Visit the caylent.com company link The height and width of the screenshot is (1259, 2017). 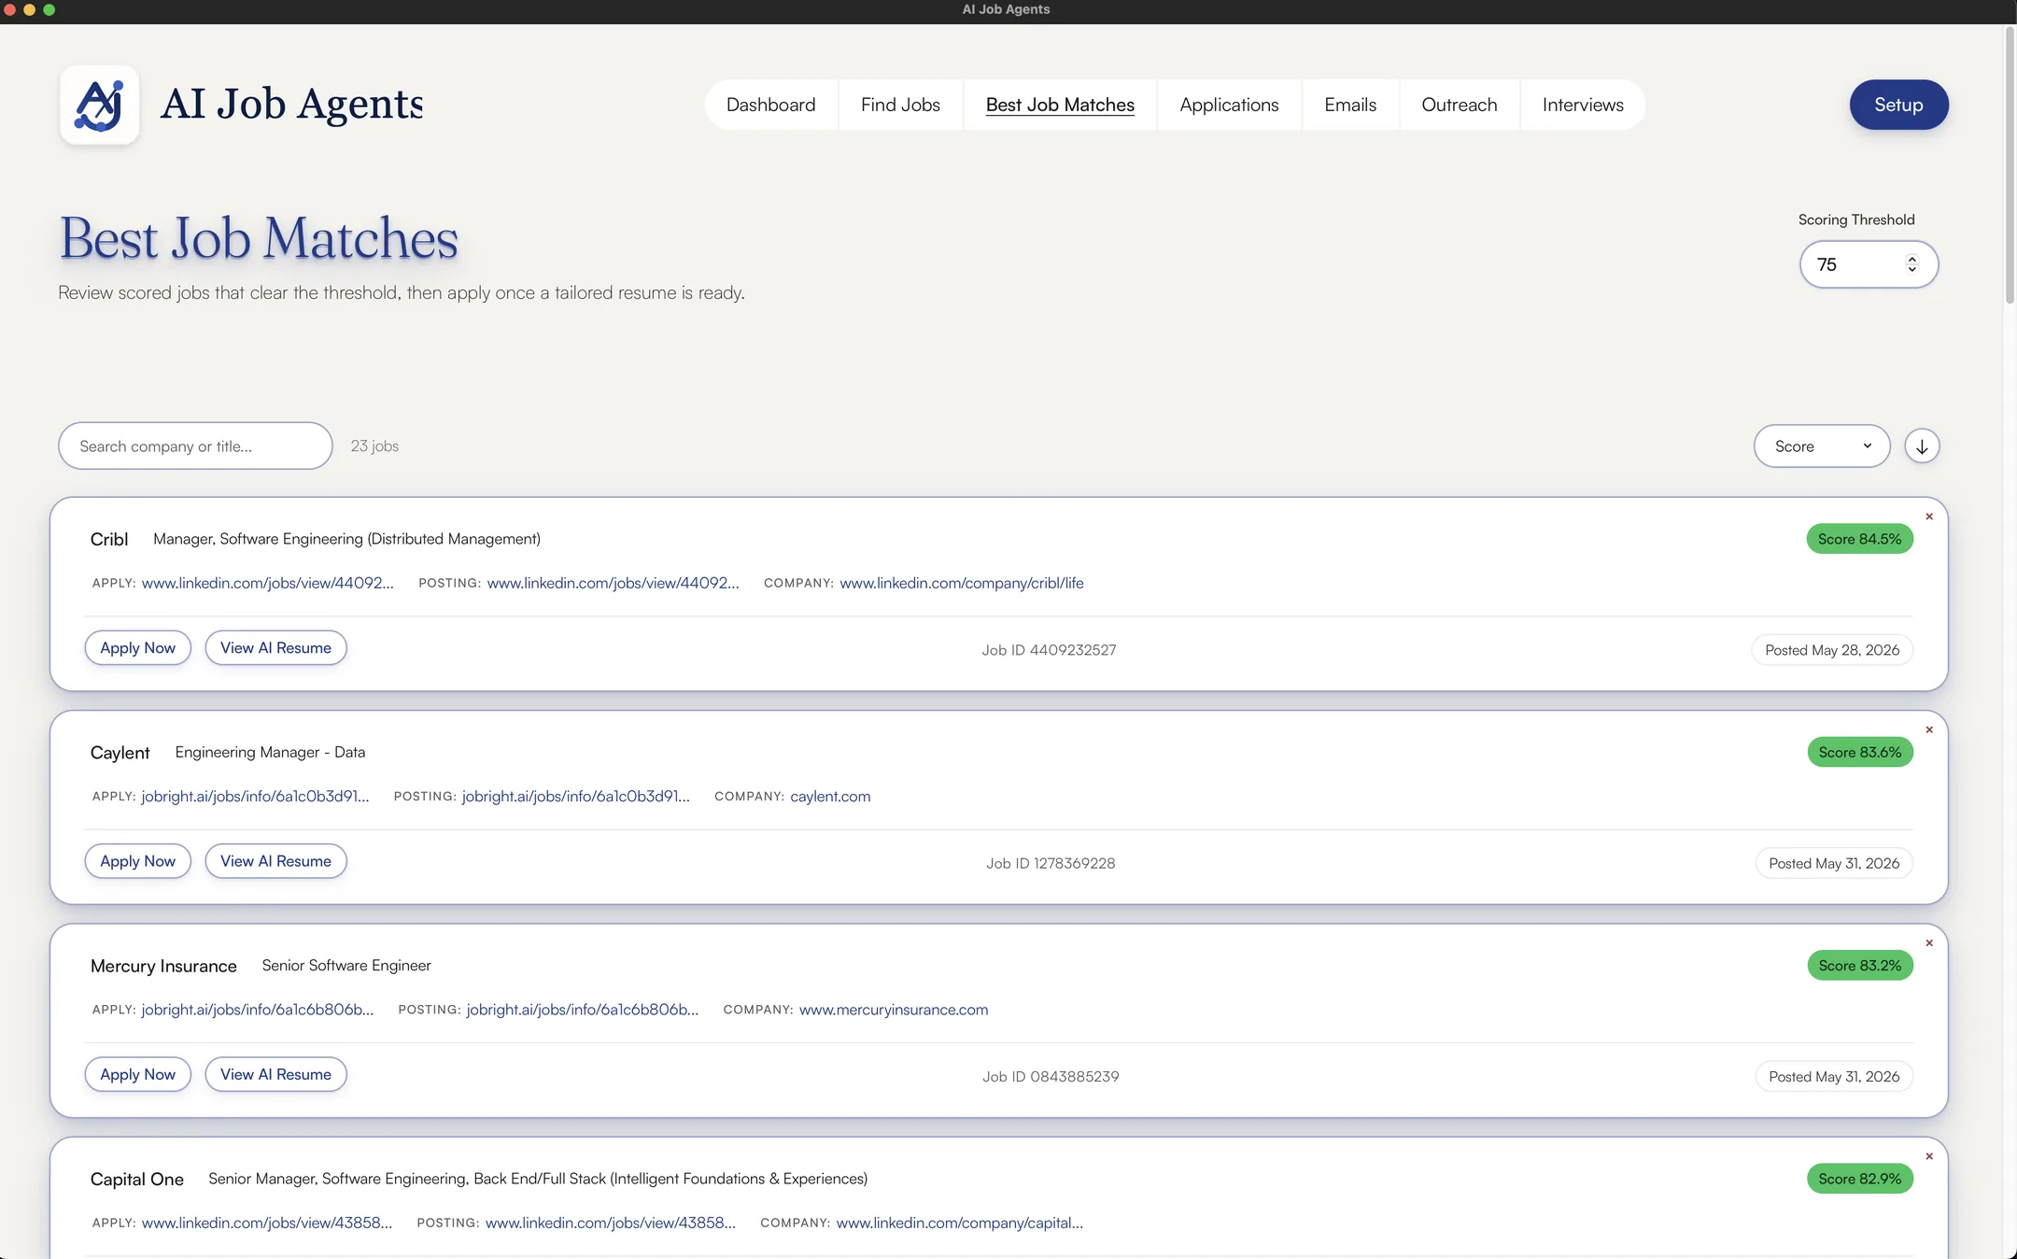coord(830,796)
